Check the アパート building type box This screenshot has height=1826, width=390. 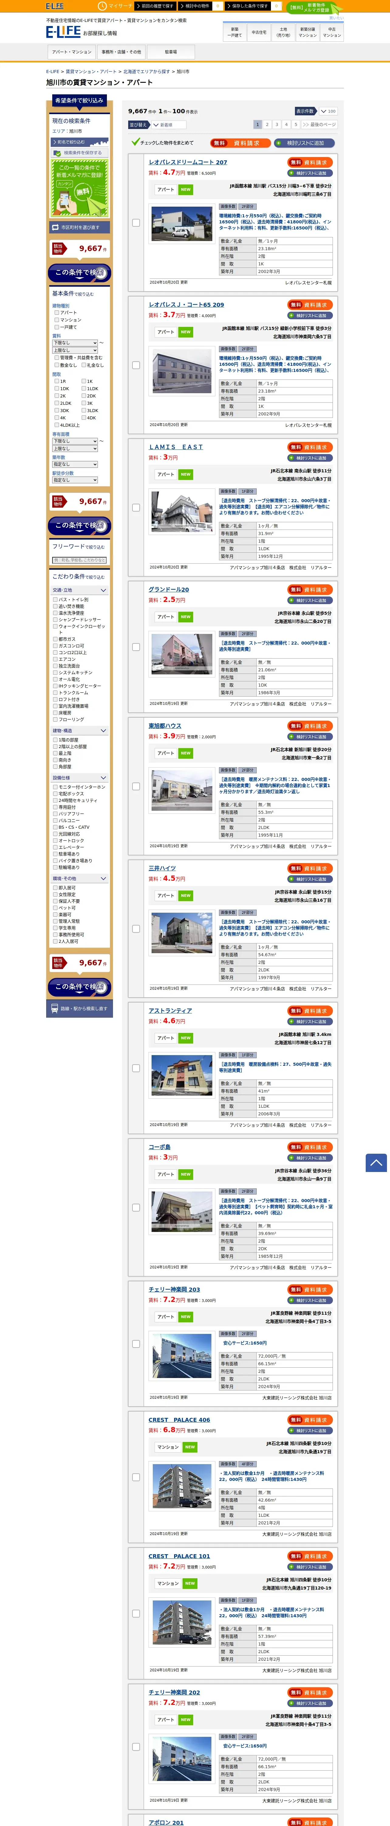pos(56,313)
